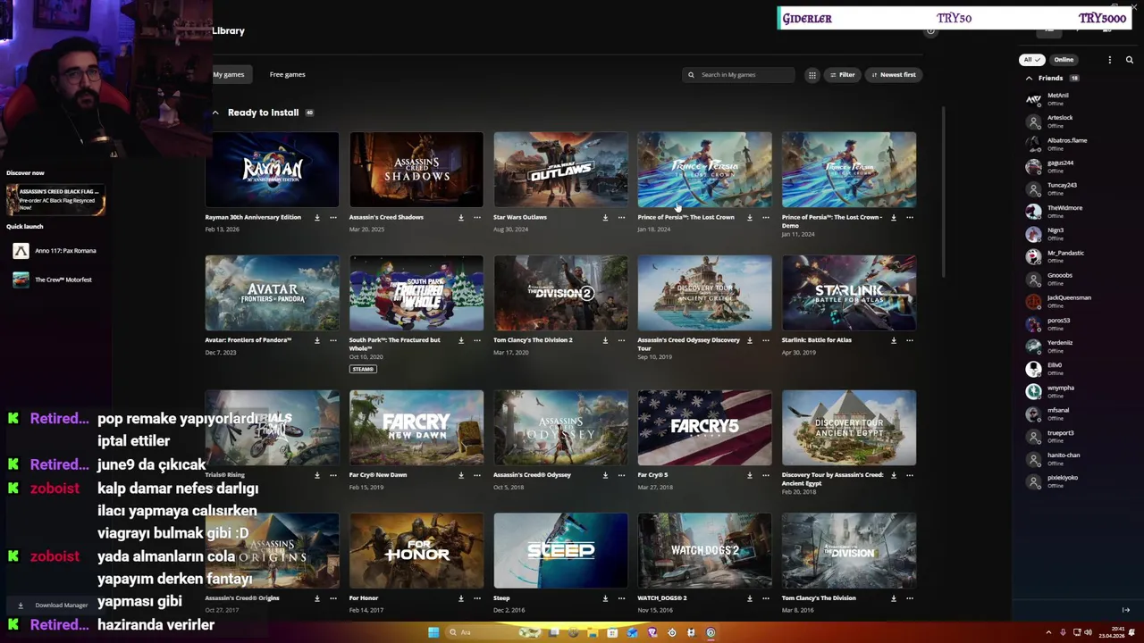
Task: Launch The Crew Motorfest from quick launch
Action: (54, 280)
